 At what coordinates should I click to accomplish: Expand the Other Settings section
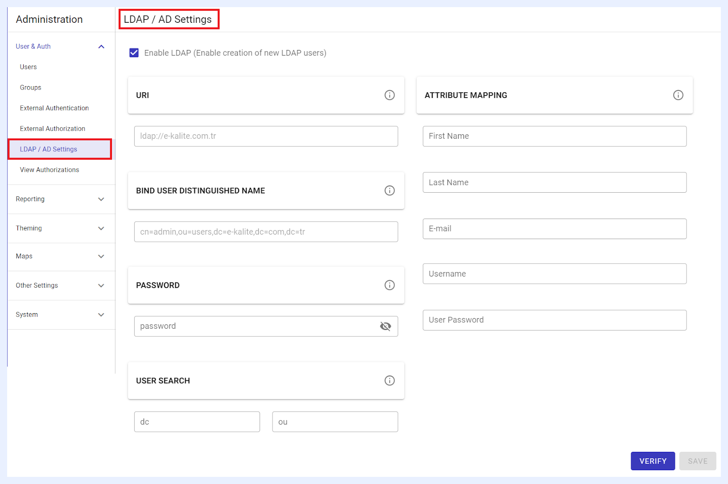[61, 285]
